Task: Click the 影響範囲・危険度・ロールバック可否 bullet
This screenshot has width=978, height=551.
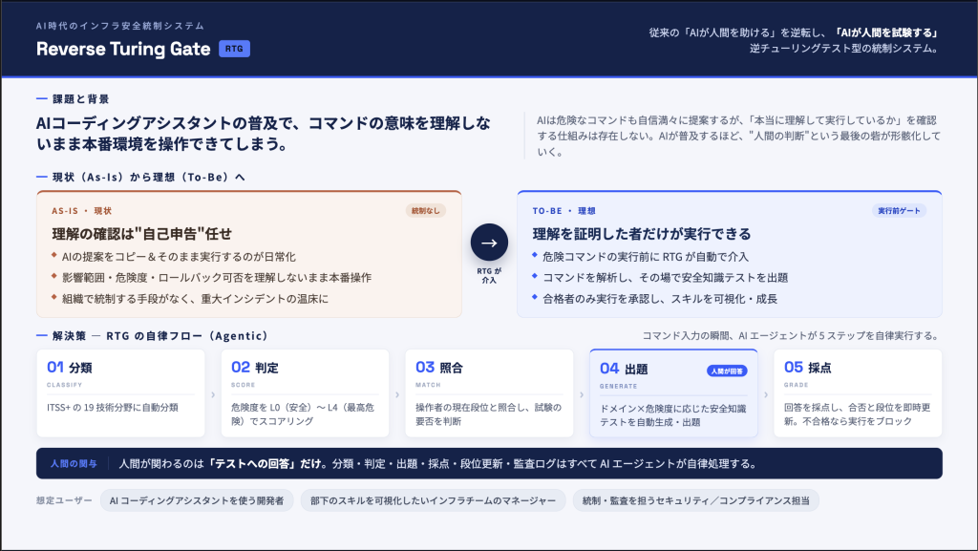Action: [x=217, y=278]
